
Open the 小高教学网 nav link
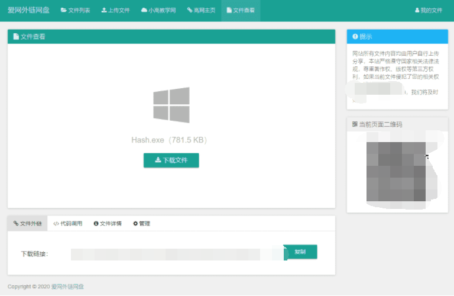[158, 11]
